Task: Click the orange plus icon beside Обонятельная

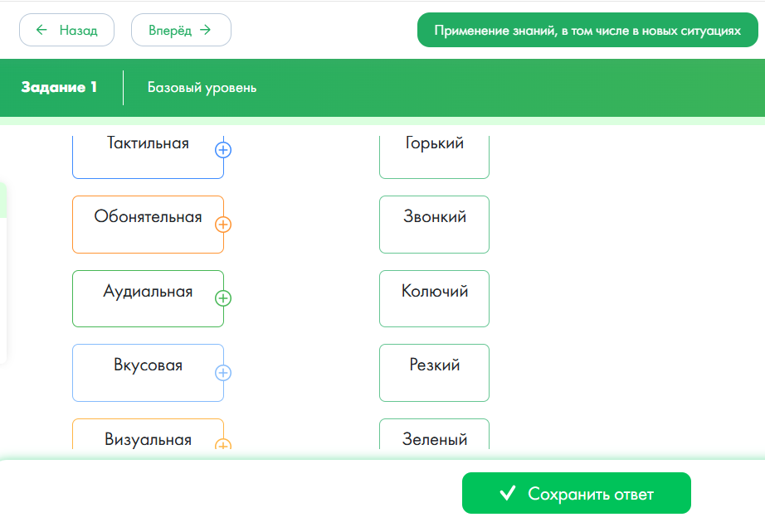Action: point(223,225)
